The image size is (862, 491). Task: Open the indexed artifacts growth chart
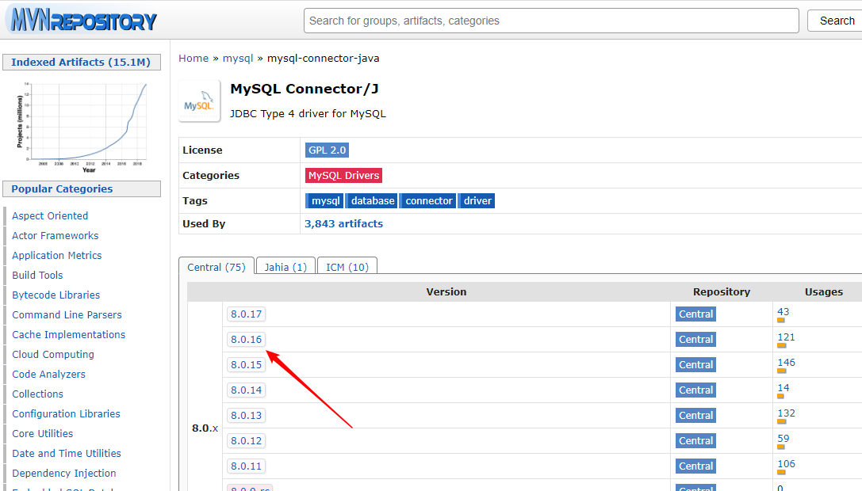tap(82, 127)
